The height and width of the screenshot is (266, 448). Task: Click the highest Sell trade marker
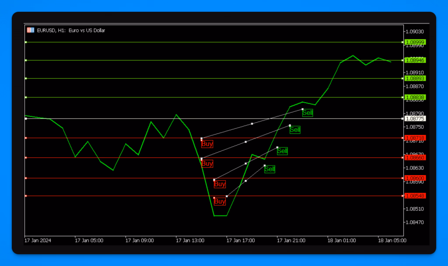click(x=308, y=113)
